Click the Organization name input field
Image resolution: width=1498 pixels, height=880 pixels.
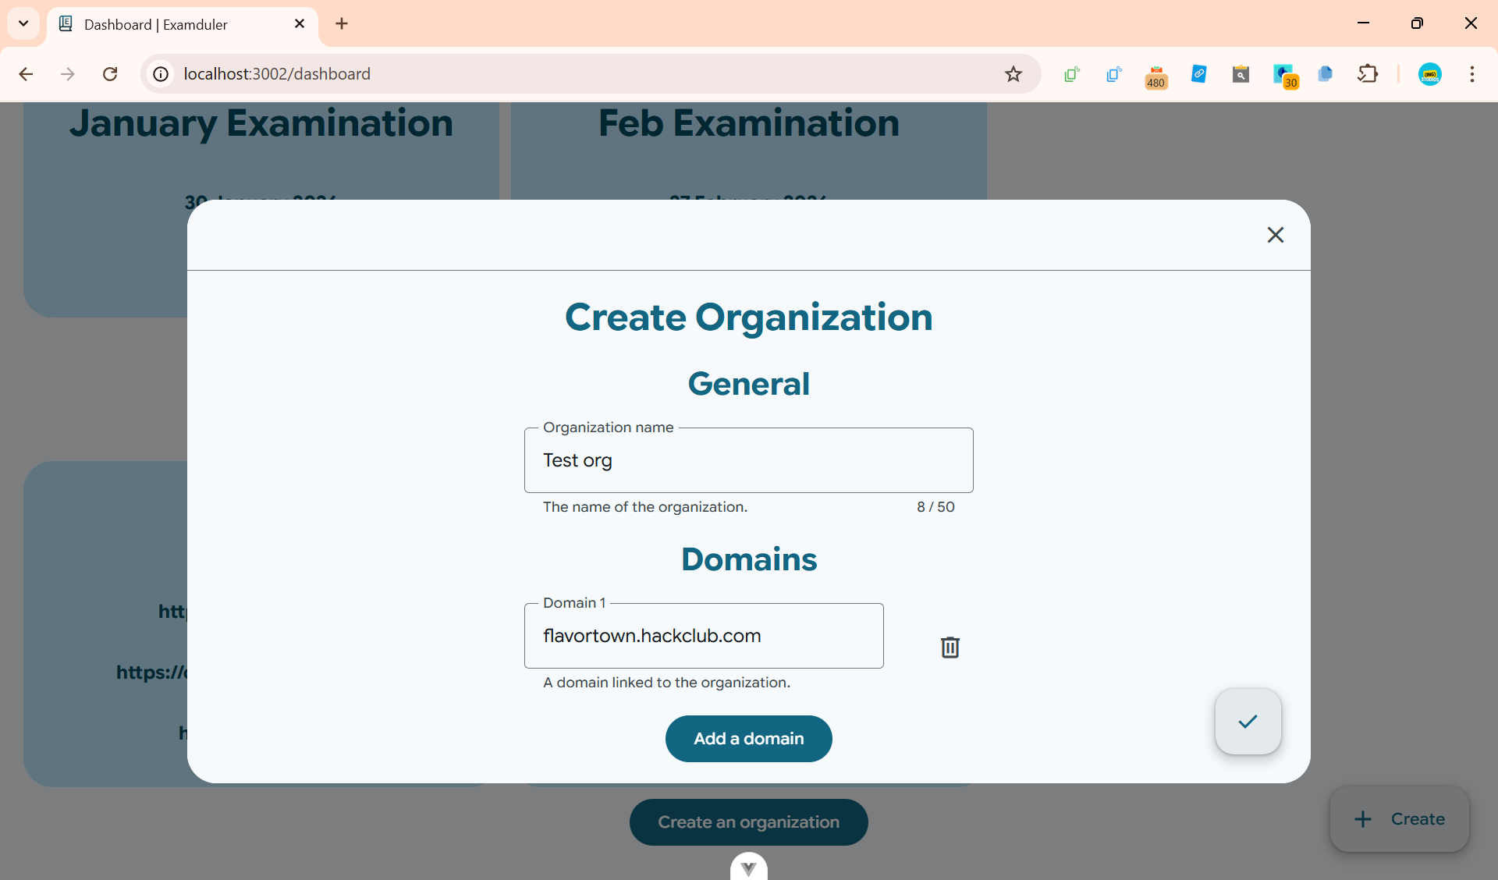pyautogui.click(x=748, y=460)
